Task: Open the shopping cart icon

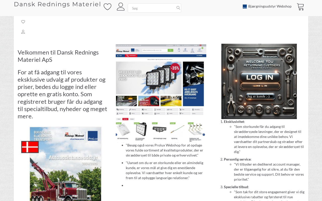Action: pyautogui.click(x=300, y=7)
